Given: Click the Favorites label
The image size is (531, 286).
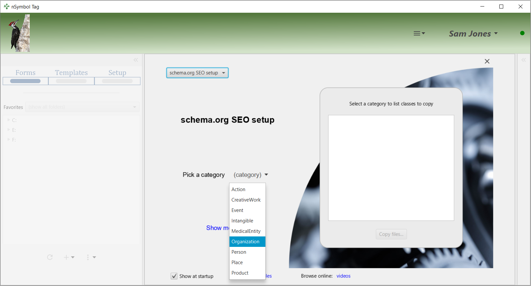Looking at the screenshot, I should [x=13, y=107].
